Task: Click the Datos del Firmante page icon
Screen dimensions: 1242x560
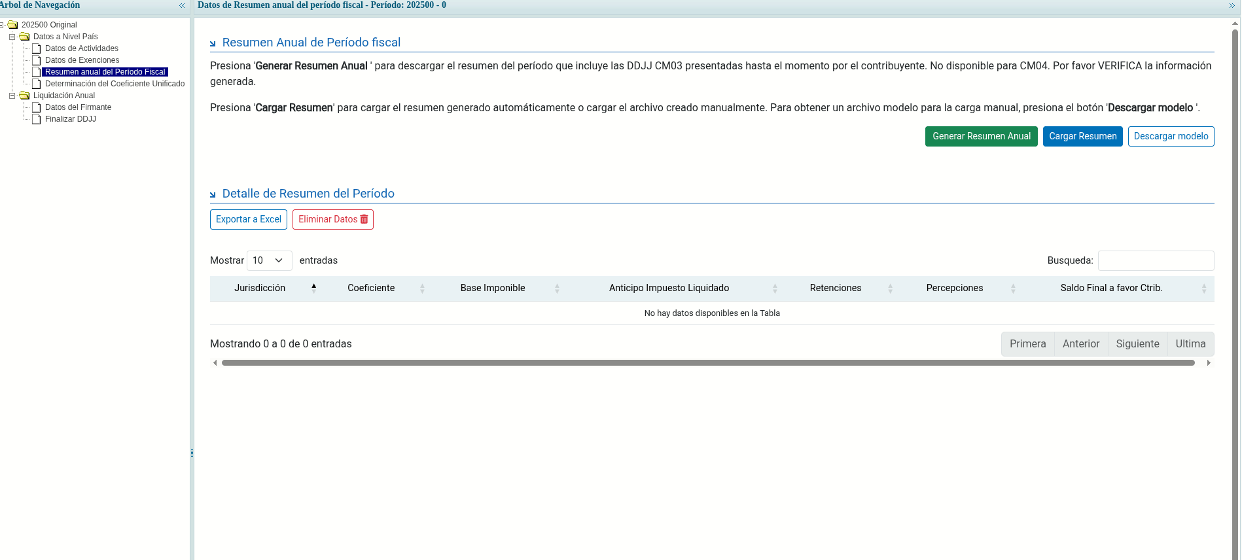Action: [37, 107]
